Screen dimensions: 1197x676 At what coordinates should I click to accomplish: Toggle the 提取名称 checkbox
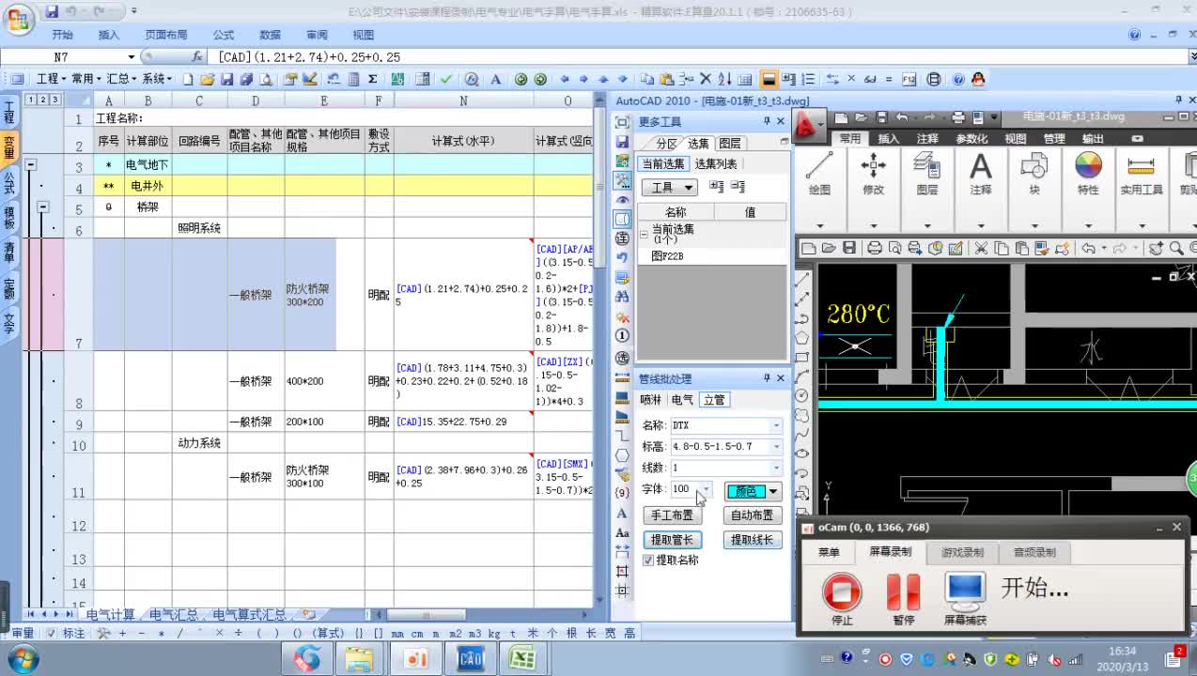click(x=648, y=561)
